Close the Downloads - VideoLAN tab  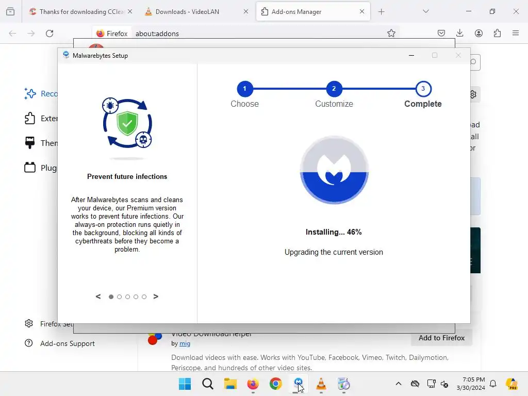tap(246, 12)
